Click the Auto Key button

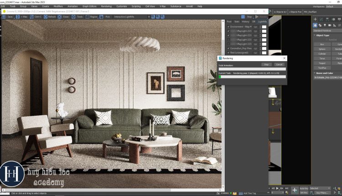pyautogui.click(x=304, y=189)
